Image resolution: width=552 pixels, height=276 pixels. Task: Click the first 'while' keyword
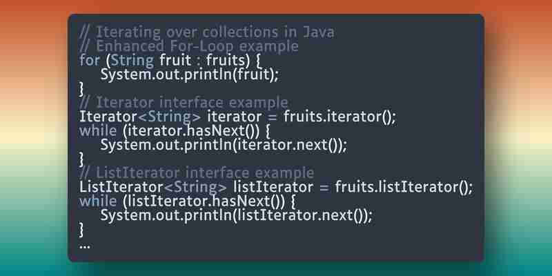point(98,130)
